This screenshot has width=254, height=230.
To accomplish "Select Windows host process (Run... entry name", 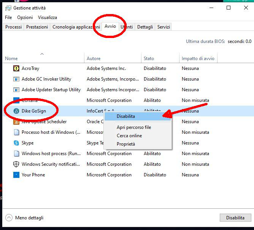I will pyautogui.click(x=51, y=154).
